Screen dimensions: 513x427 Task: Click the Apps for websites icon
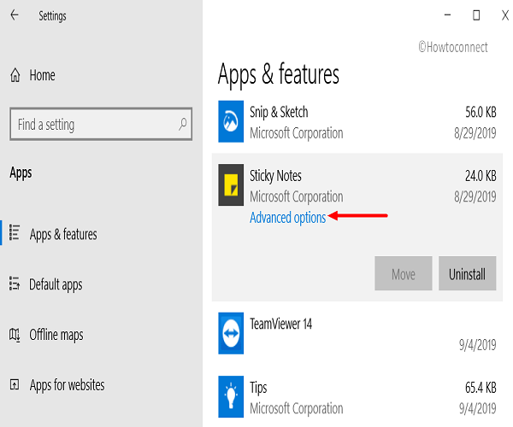[x=15, y=384]
